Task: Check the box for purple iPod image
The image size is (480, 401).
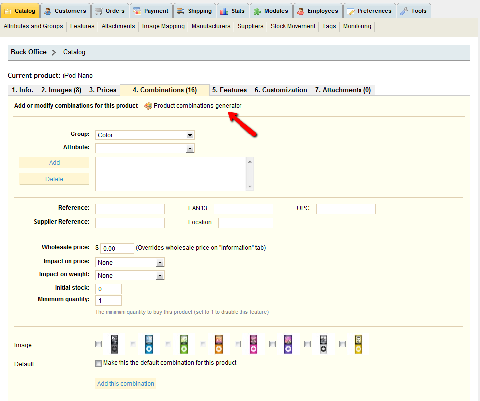Action: (272, 344)
